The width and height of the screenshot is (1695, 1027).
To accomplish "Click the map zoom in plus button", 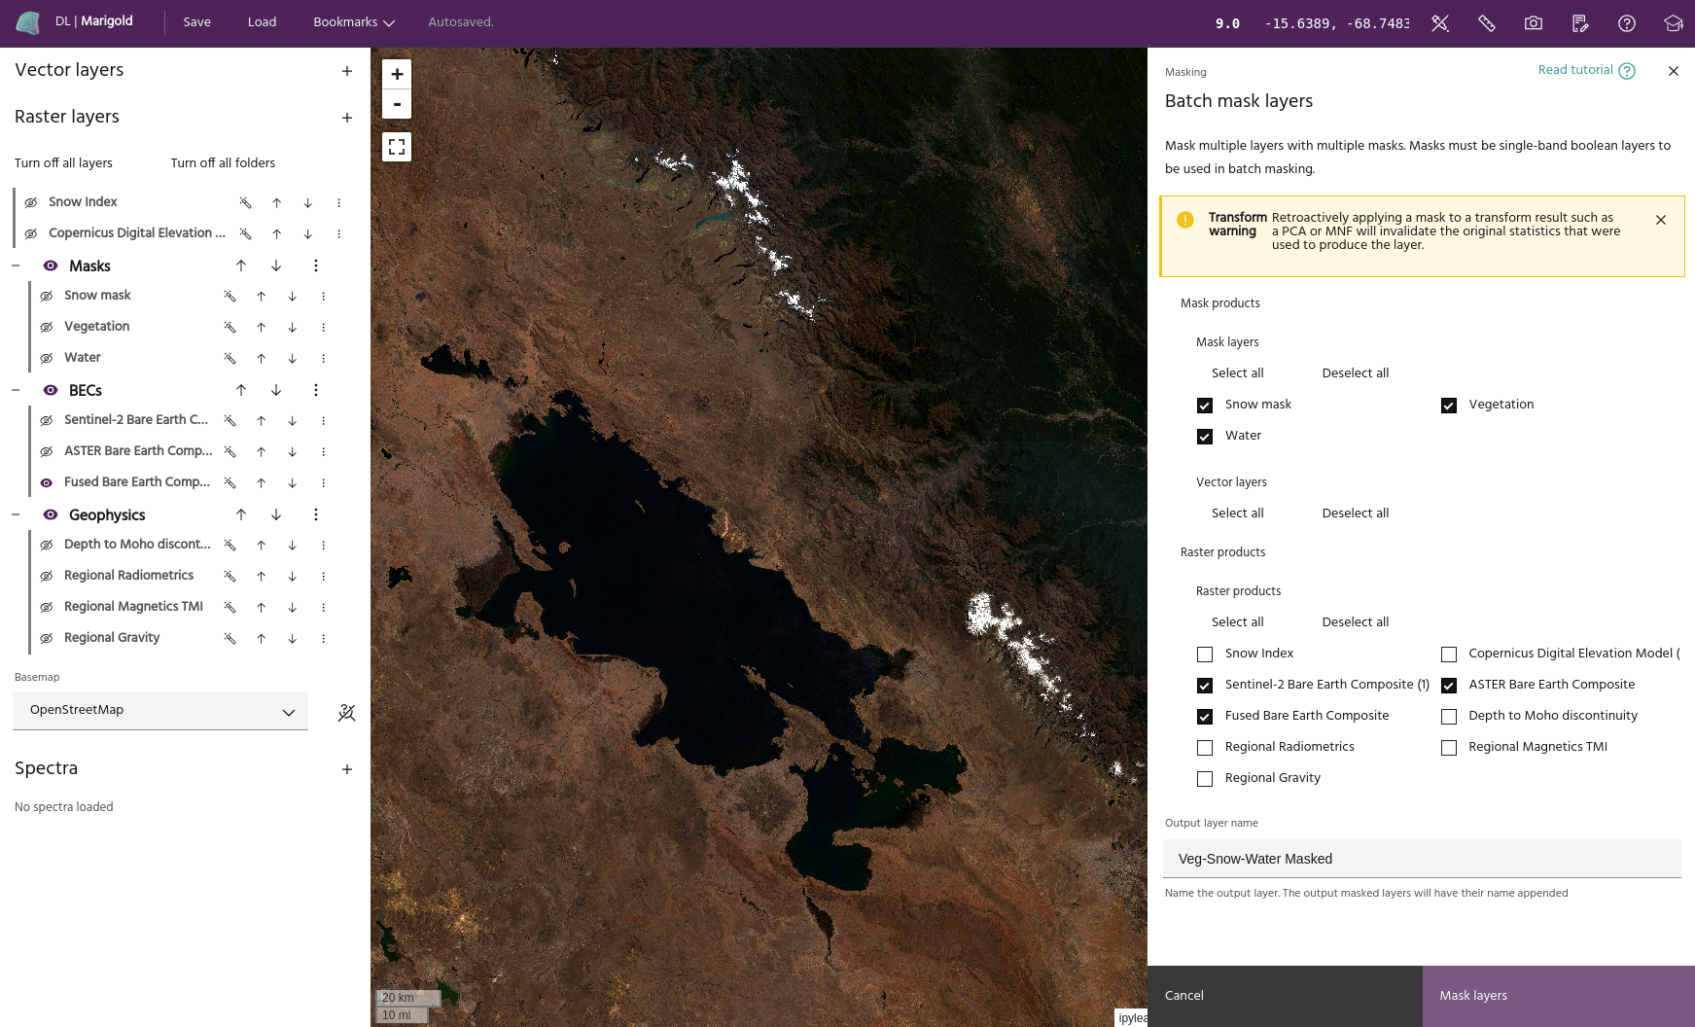I will coord(397,74).
